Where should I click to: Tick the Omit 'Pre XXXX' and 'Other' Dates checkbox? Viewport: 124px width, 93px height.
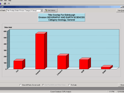(x=43, y=85)
